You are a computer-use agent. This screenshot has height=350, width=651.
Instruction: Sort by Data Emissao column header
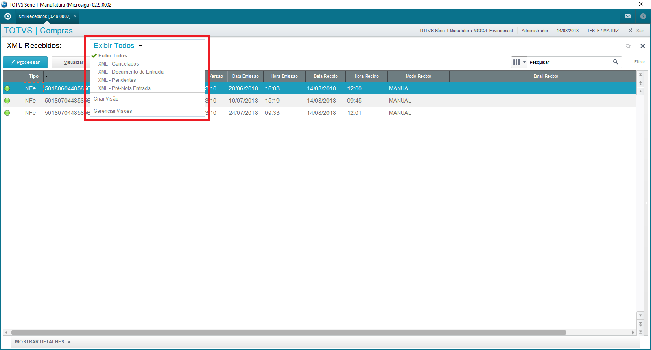(245, 76)
